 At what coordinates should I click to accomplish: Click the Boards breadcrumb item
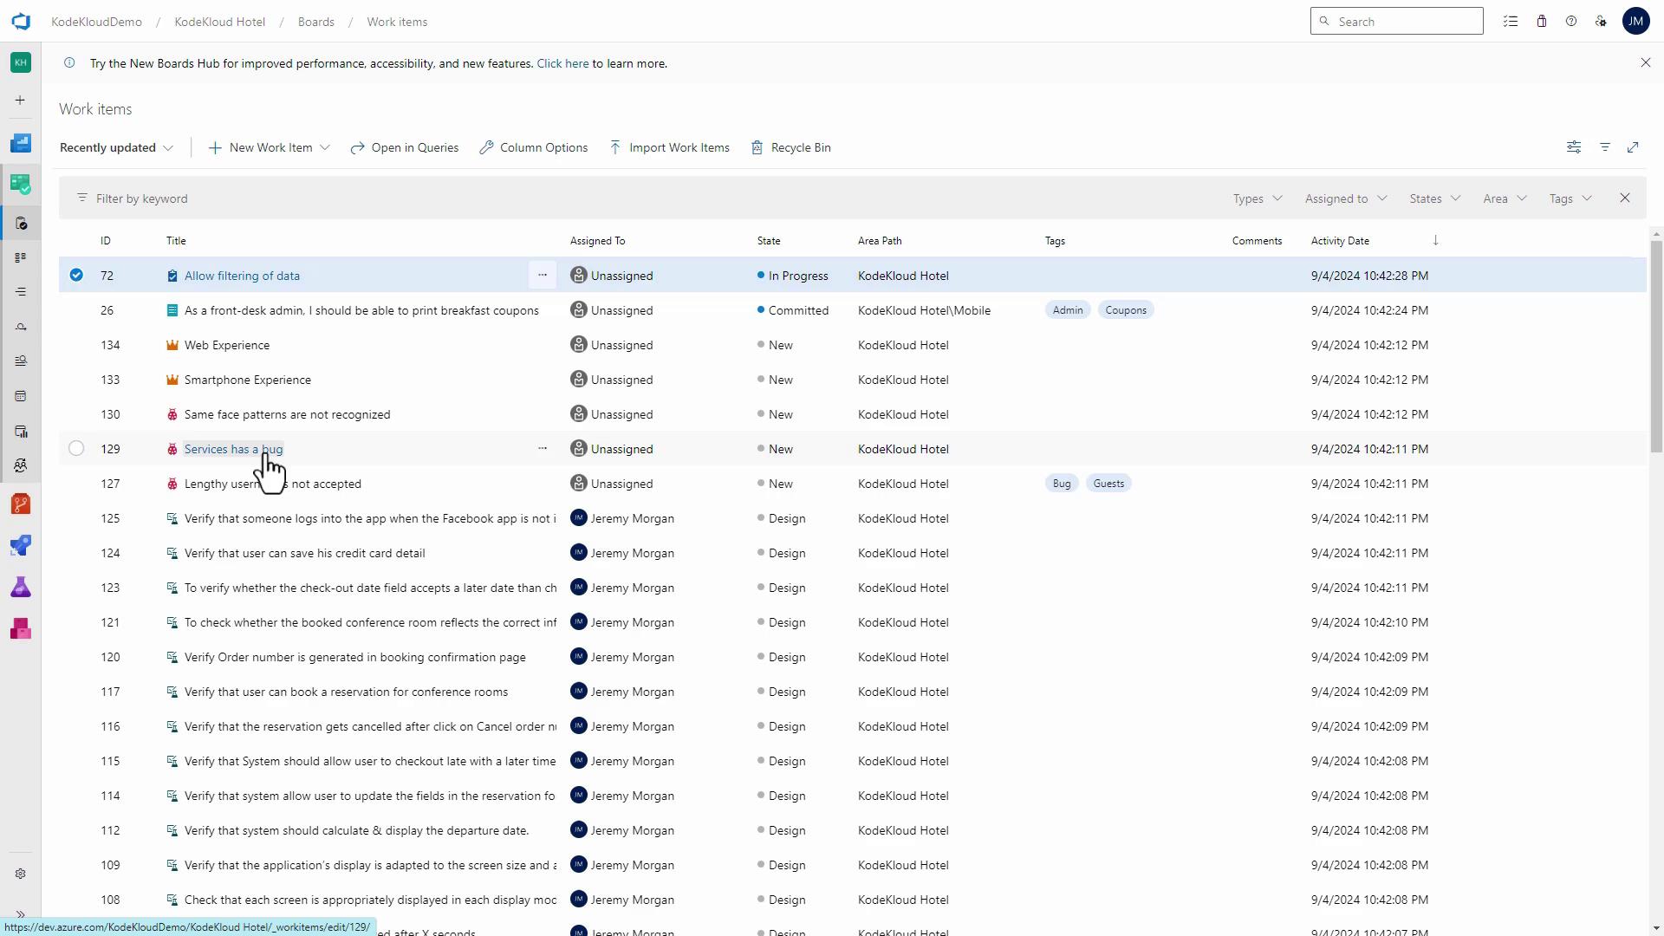tap(315, 22)
